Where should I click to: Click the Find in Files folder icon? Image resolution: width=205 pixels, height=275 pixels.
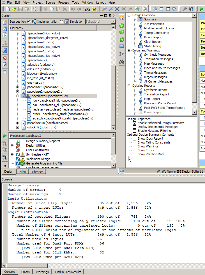tap(94, 9)
